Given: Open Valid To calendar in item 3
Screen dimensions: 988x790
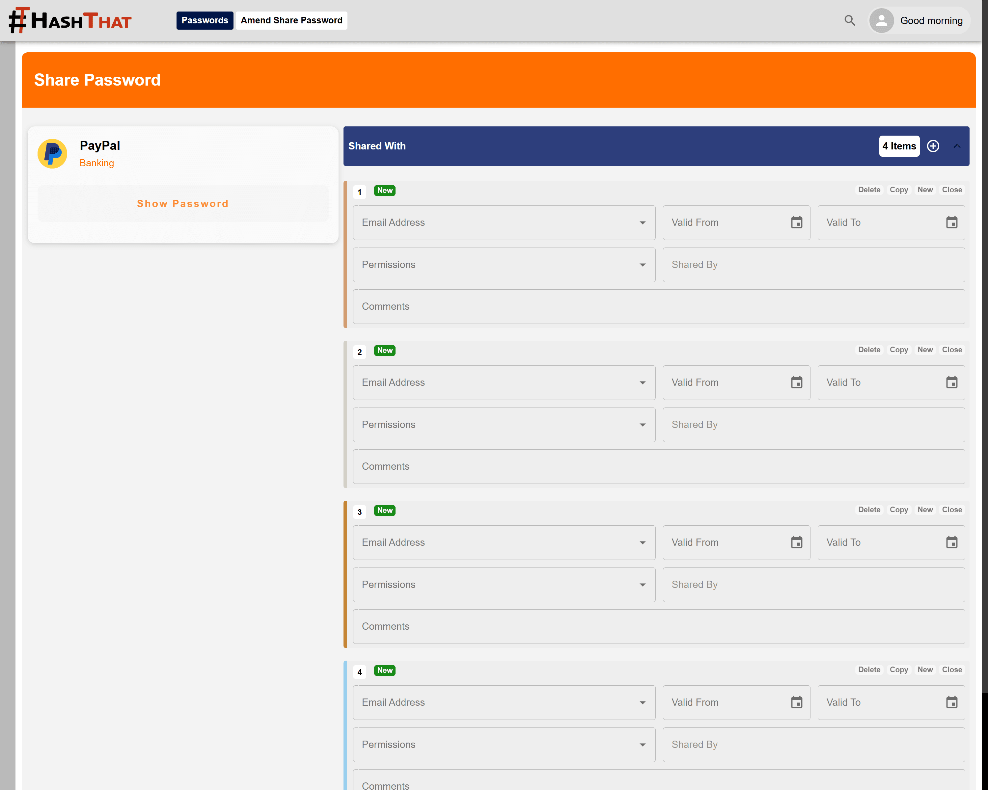Looking at the screenshot, I should point(951,542).
